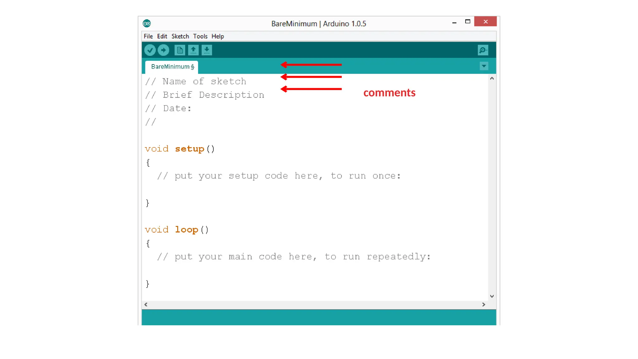Viewport: 638px width, 359px height.
Task: Click the 'put your main code here' comment
Action: click(x=294, y=257)
